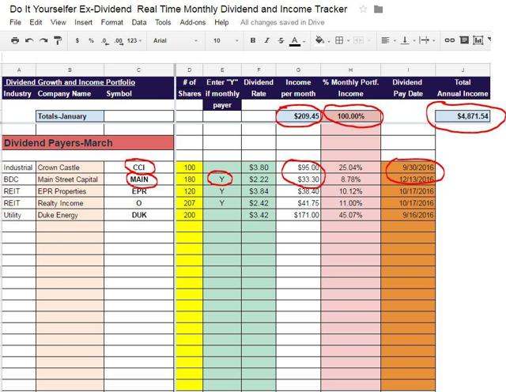Select the Utility industry cell
The height and width of the screenshot is (392, 506).
19,215
